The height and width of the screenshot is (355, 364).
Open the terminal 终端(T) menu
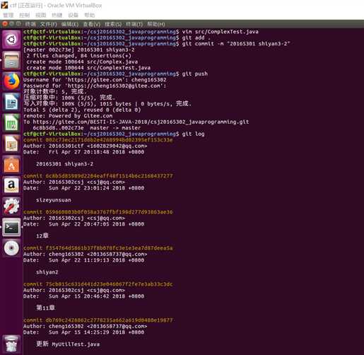coord(134,24)
